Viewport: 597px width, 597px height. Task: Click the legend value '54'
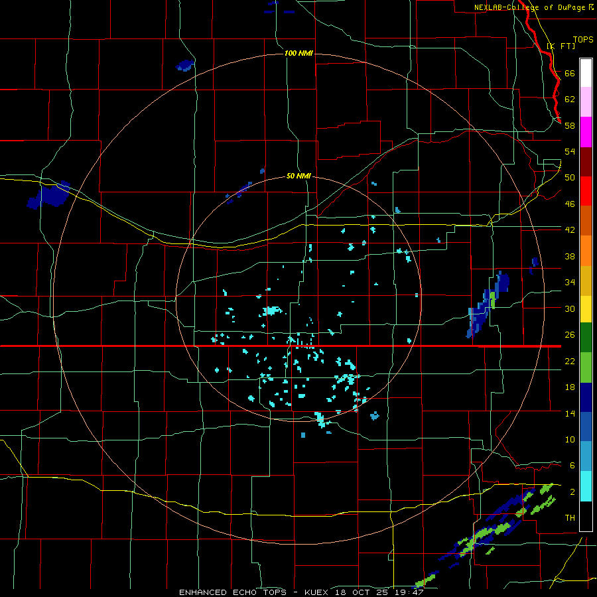click(570, 151)
